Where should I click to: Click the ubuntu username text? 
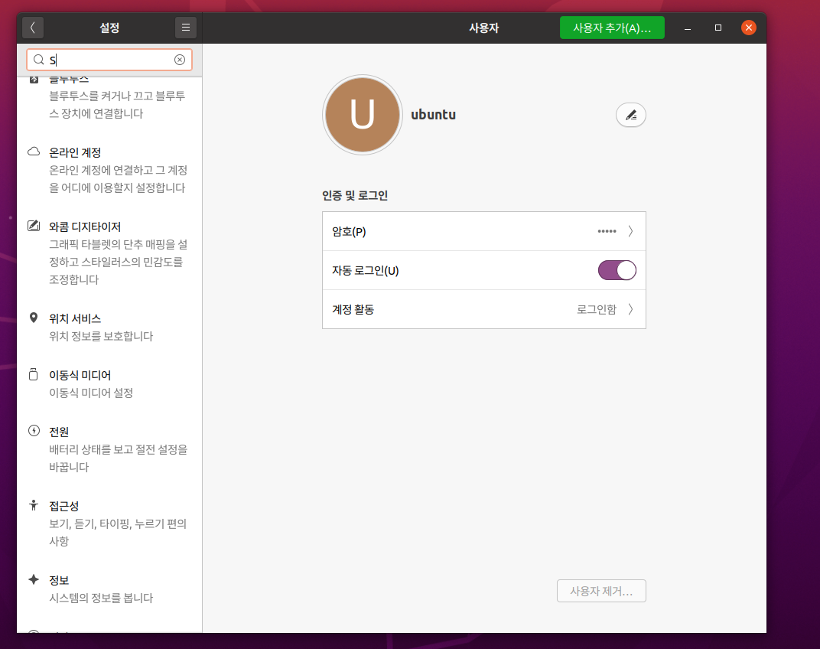(x=433, y=115)
